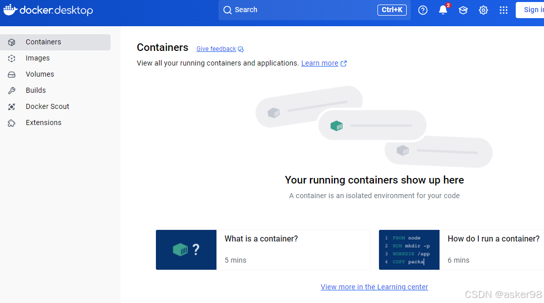Open the Builds section
544x303 pixels.
56,90
